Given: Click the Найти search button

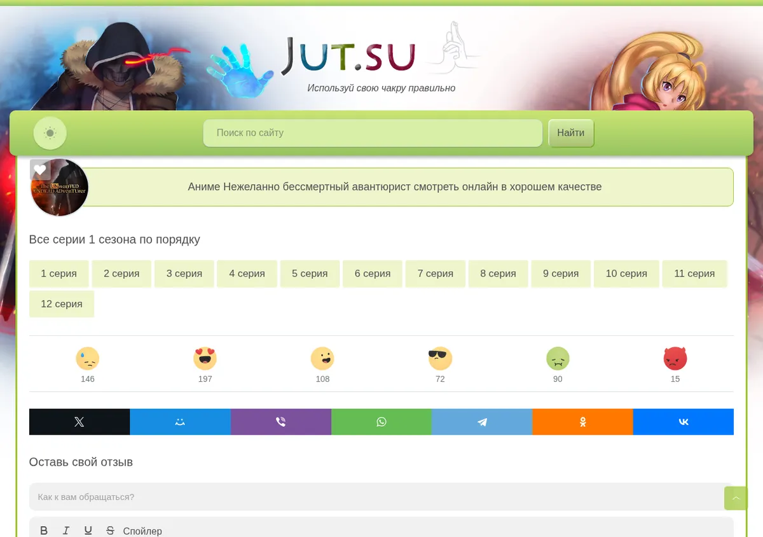Looking at the screenshot, I should [x=571, y=133].
